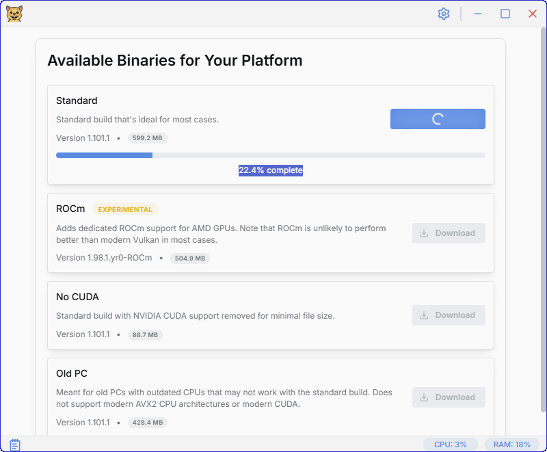Click the 428.4 MB size badge
Viewport: 547px width, 452px height.
click(147, 423)
